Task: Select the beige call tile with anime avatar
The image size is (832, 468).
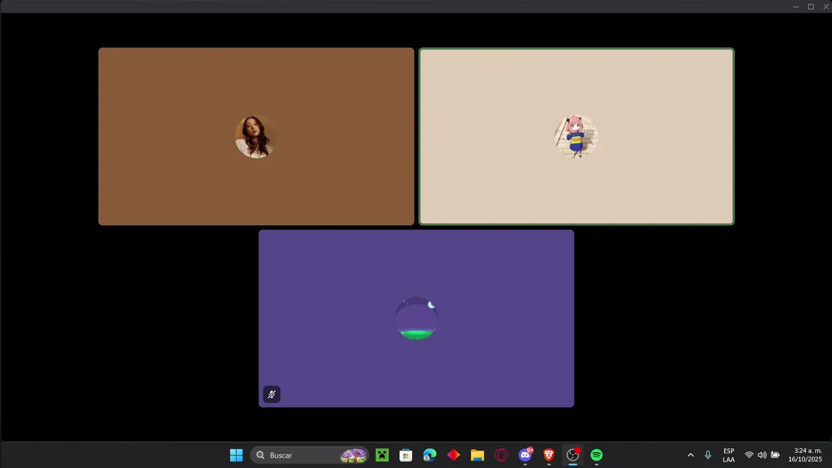Action: [577, 136]
